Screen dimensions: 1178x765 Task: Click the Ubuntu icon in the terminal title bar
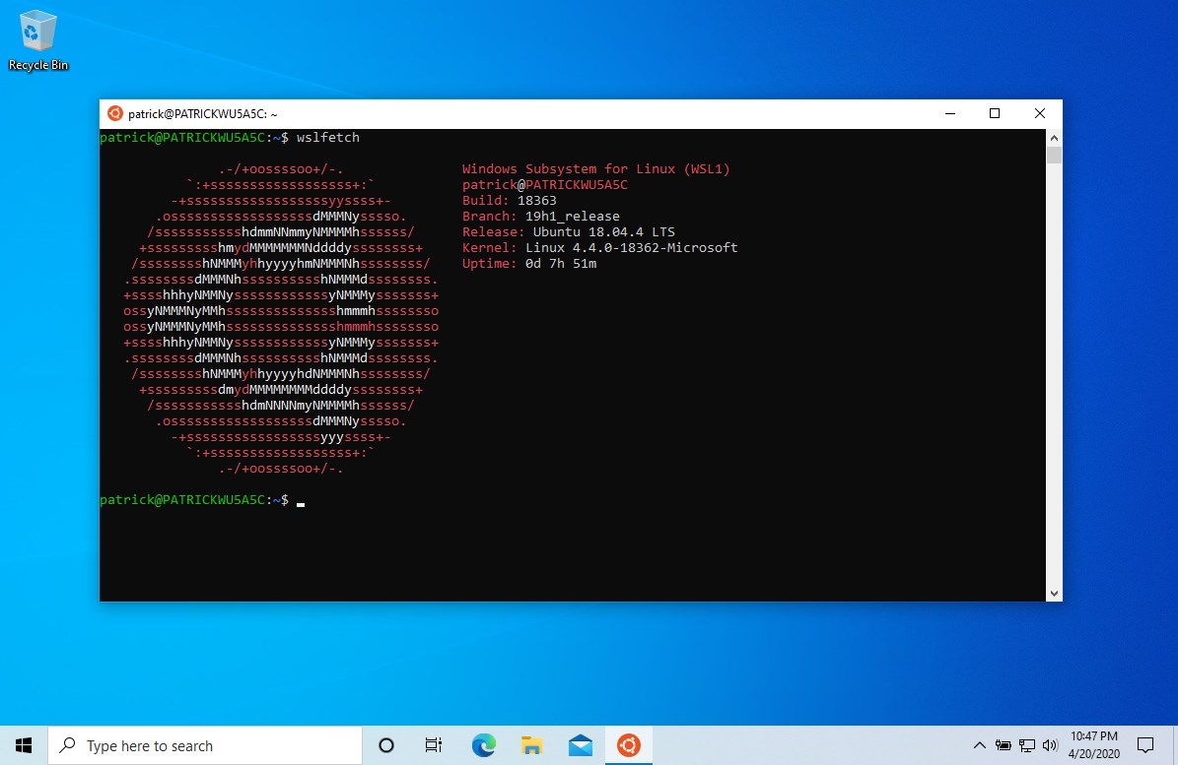click(115, 113)
